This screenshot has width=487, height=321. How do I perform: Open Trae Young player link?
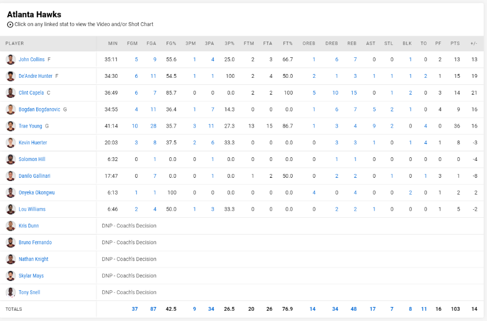(x=30, y=126)
